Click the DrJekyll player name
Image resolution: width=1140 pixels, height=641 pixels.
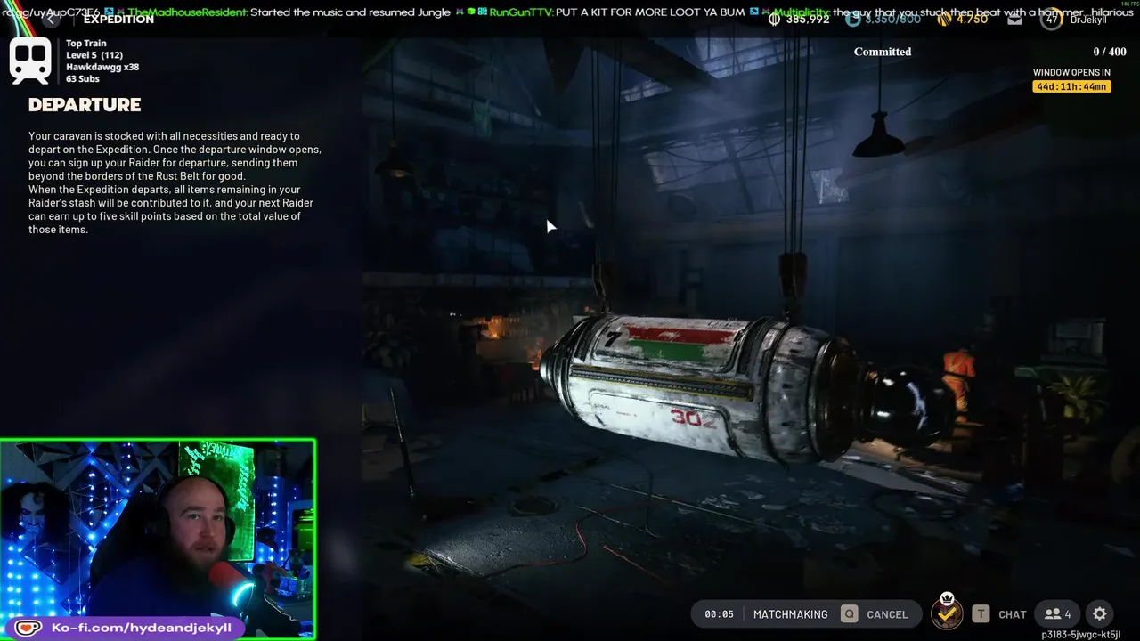click(1088, 20)
